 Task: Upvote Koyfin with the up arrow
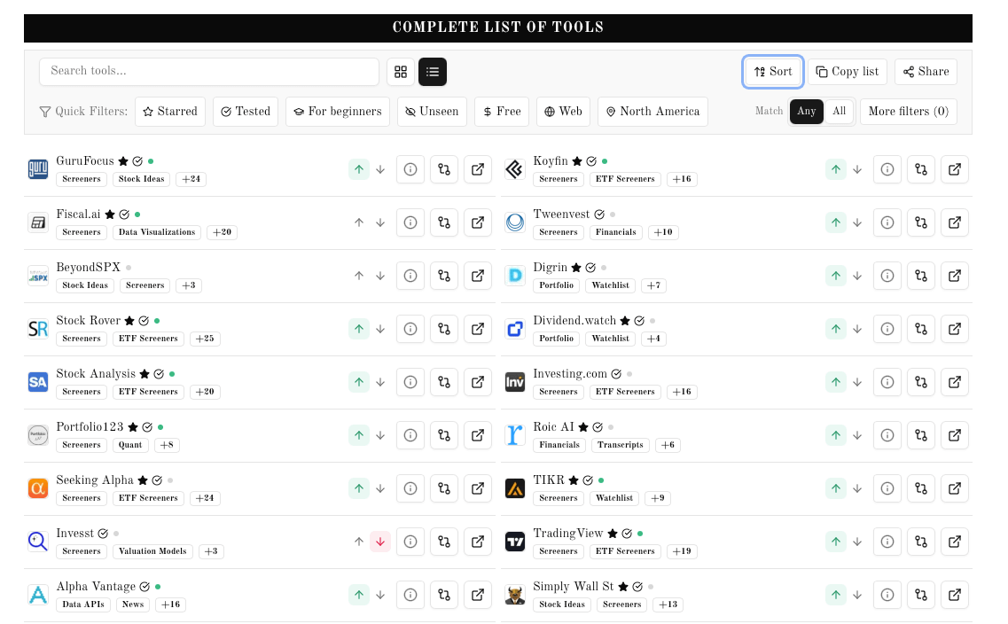(x=836, y=169)
